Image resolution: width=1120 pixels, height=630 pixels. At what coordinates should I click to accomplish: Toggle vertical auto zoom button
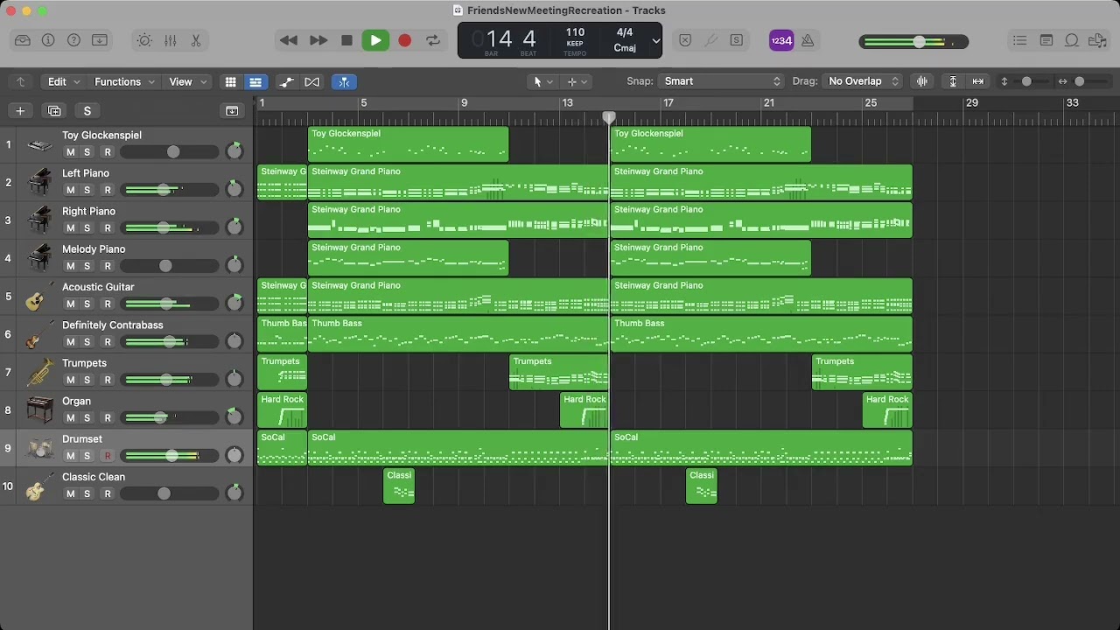953,81
